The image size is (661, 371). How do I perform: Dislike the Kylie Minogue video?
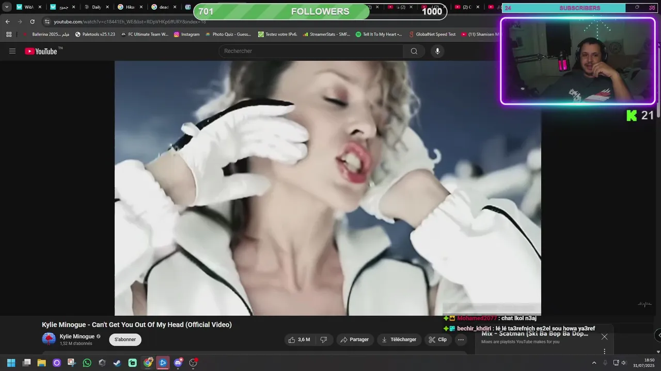point(324,340)
